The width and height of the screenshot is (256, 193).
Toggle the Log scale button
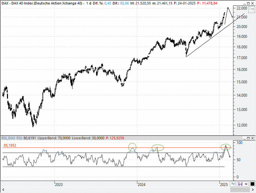click(x=252, y=9)
